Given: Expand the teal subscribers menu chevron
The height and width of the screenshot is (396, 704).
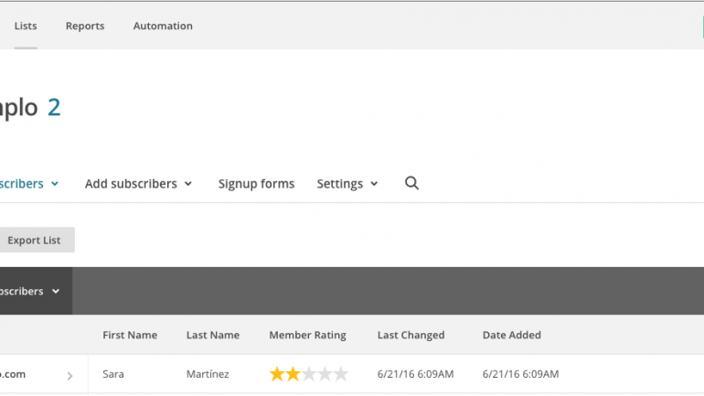Looking at the screenshot, I should point(55,184).
